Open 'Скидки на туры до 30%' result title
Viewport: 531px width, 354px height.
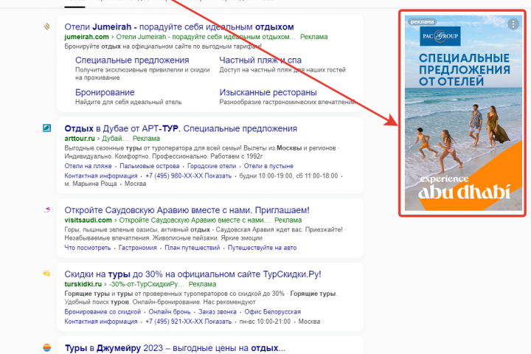192,274
